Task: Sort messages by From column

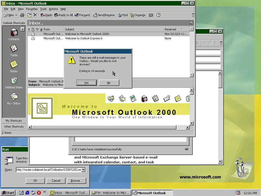Action: pyautogui.click(x=54, y=30)
